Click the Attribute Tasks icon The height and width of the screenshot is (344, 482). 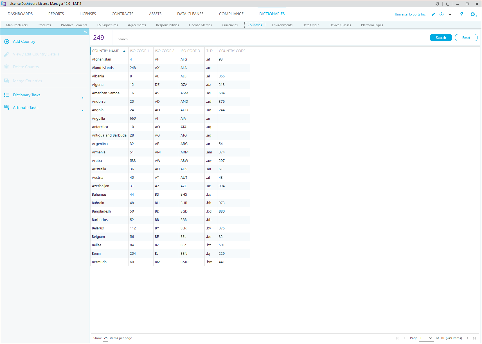(x=6, y=108)
